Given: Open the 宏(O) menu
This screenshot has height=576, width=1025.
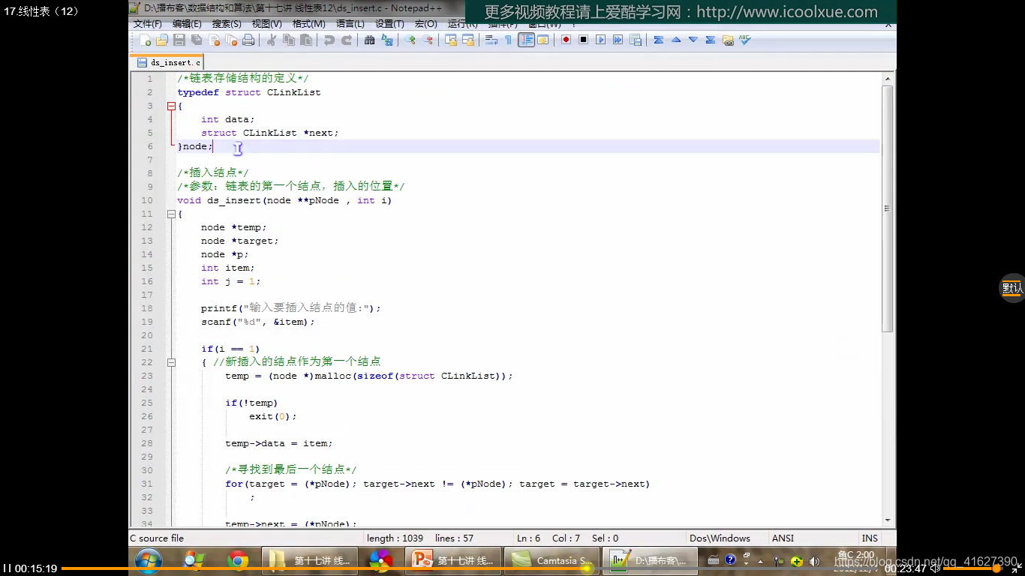Looking at the screenshot, I should (426, 24).
